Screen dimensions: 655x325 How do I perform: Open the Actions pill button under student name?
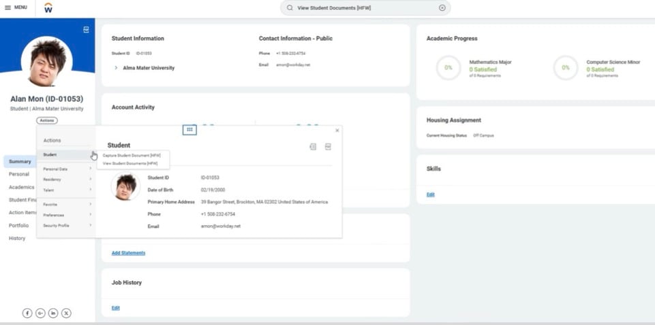47,120
